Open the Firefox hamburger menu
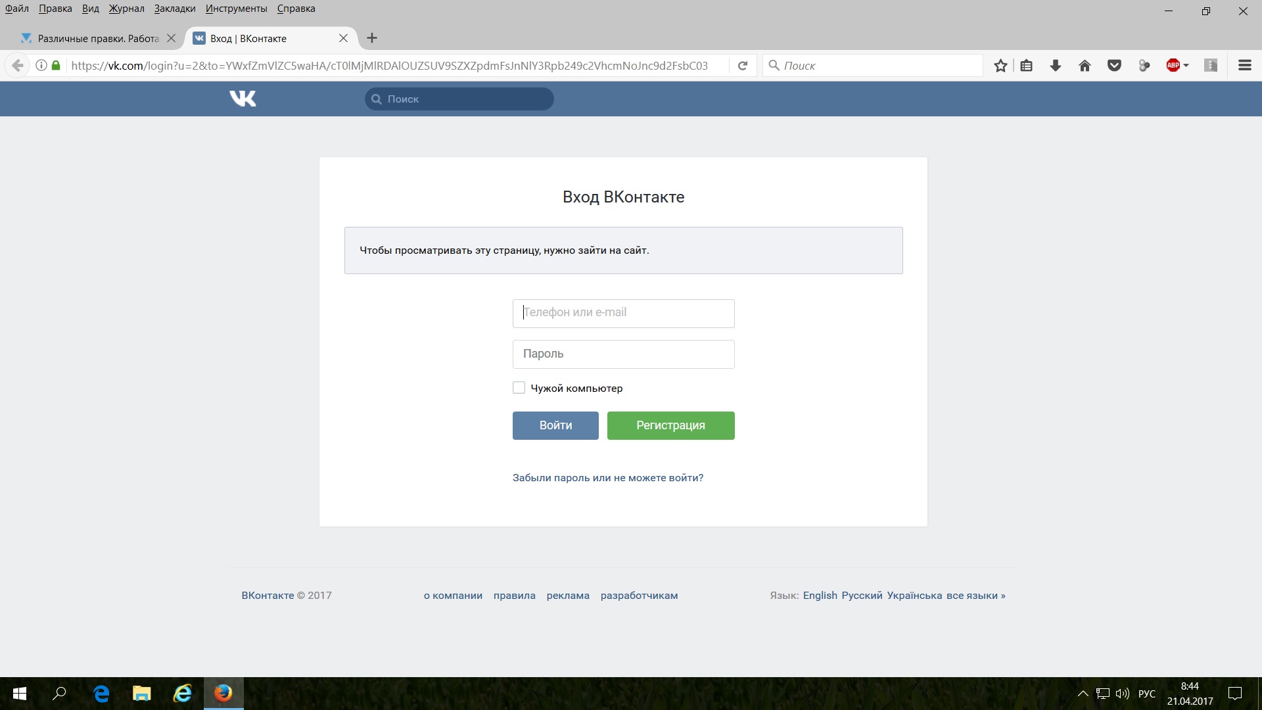The image size is (1262, 710). [1244, 66]
